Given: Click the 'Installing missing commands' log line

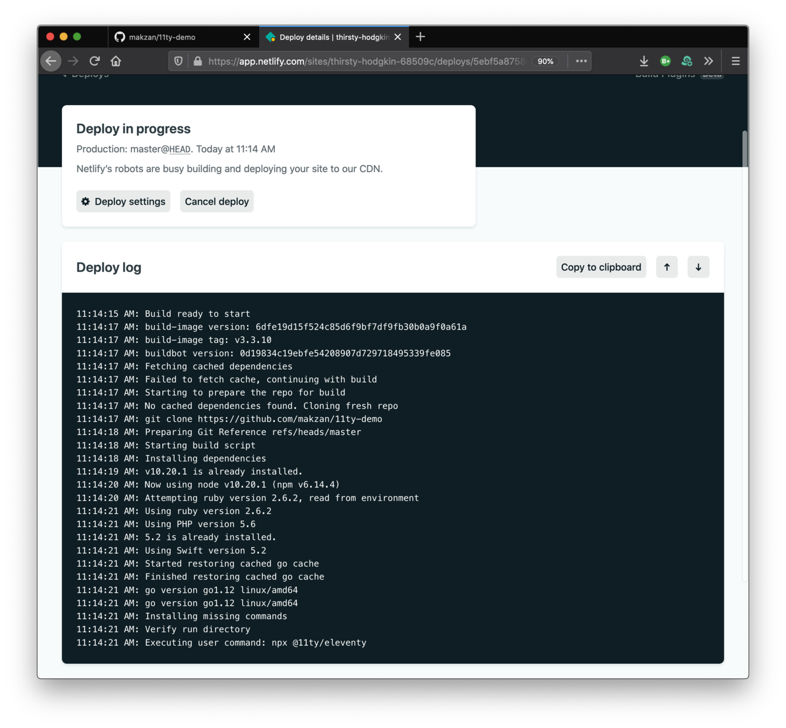Looking at the screenshot, I should pyautogui.click(x=182, y=616).
